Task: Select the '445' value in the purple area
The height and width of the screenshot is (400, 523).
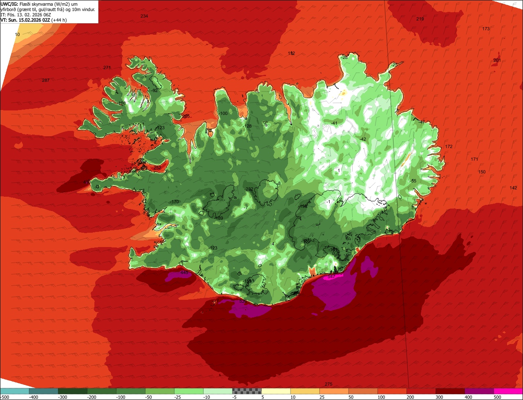Action: coord(184,272)
